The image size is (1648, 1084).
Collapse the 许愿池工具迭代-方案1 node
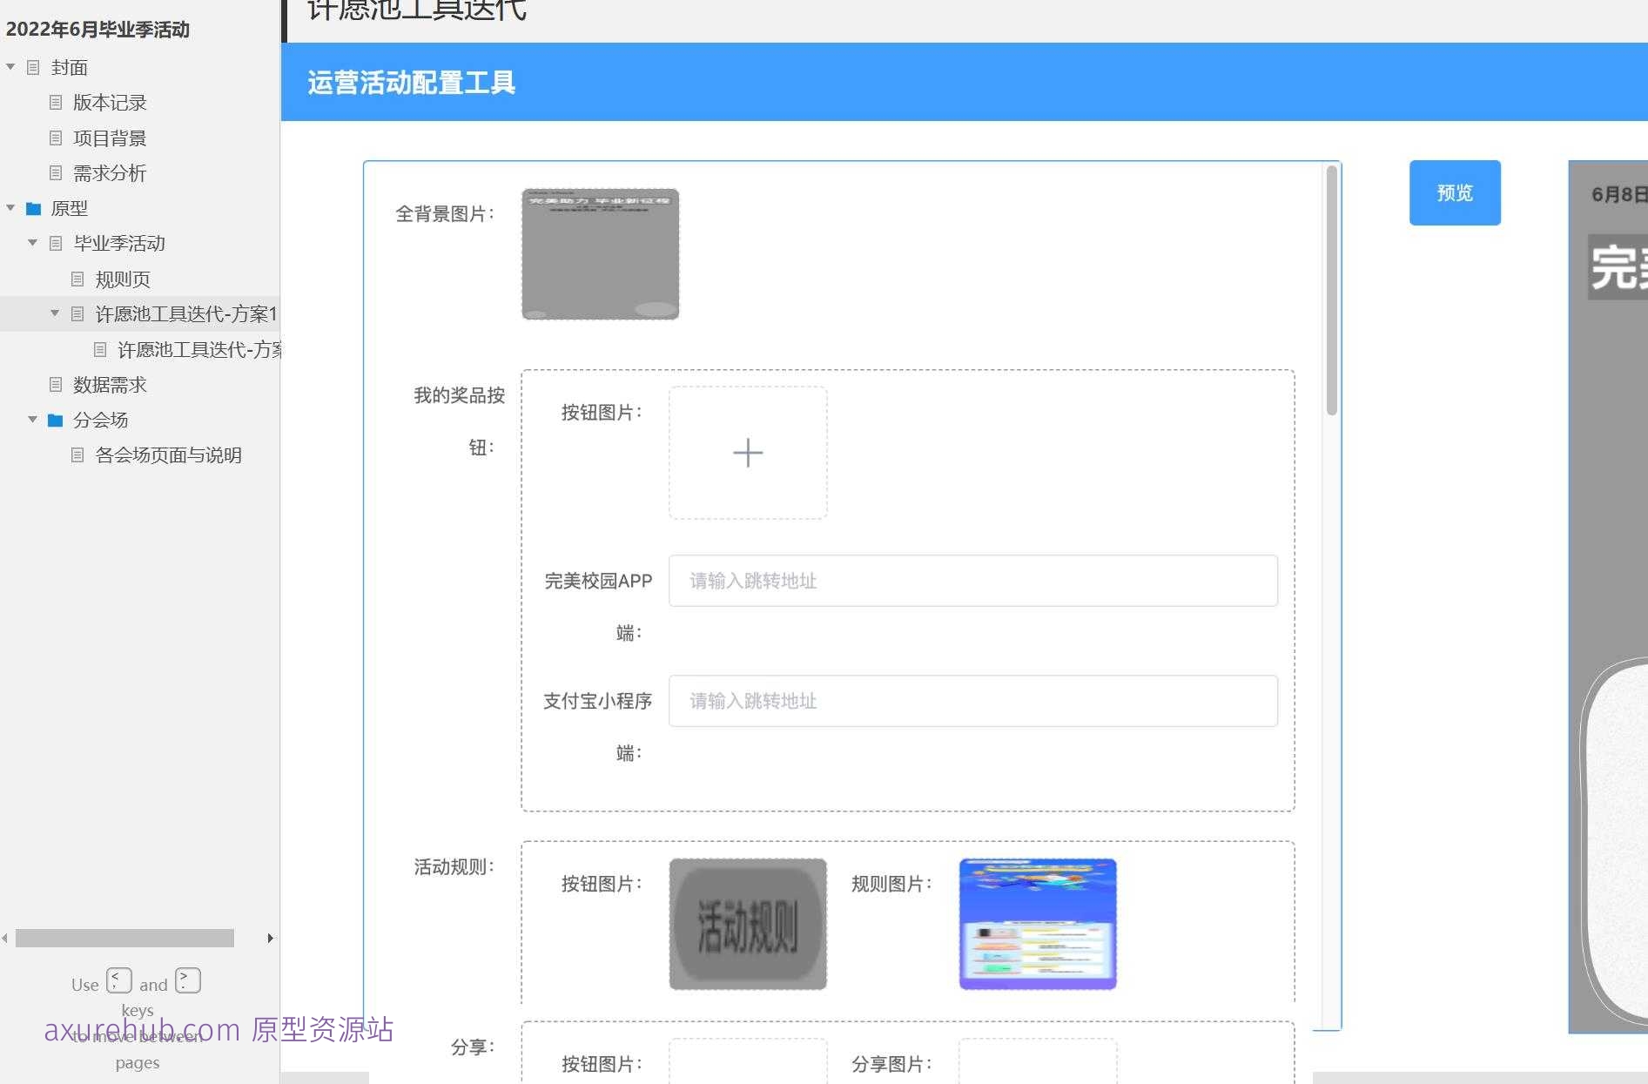[x=54, y=313]
